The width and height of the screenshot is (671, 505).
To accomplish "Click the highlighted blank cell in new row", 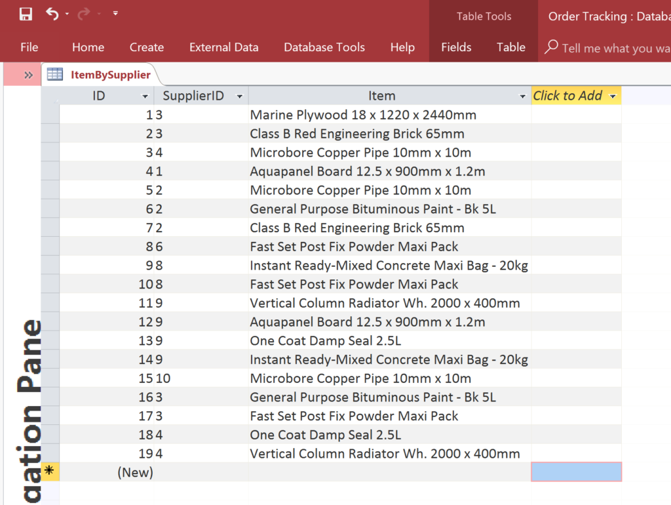I will 576,472.
